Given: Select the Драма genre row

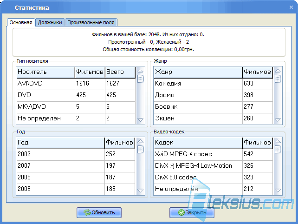Looking at the screenshot, I should click(213, 95).
